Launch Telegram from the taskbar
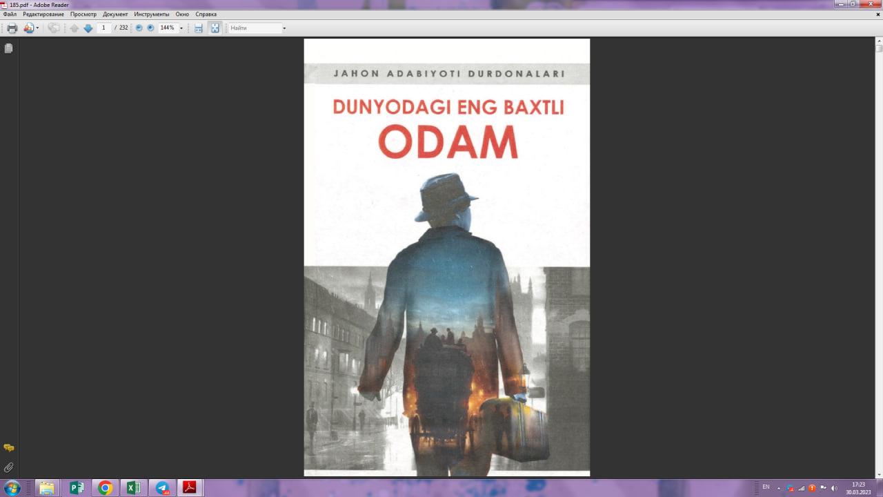This screenshot has height=497, width=883. (x=163, y=488)
